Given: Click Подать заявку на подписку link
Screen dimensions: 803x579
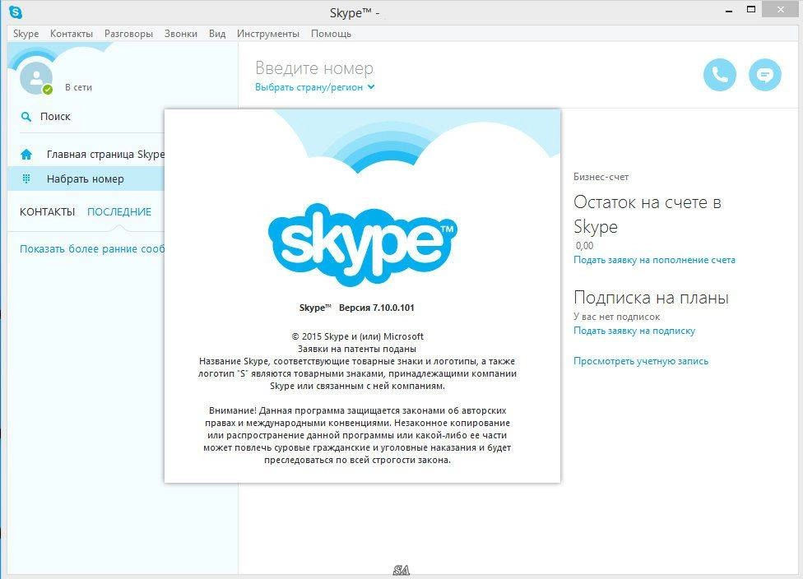Looking at the screenshot, I should [634, 331].
